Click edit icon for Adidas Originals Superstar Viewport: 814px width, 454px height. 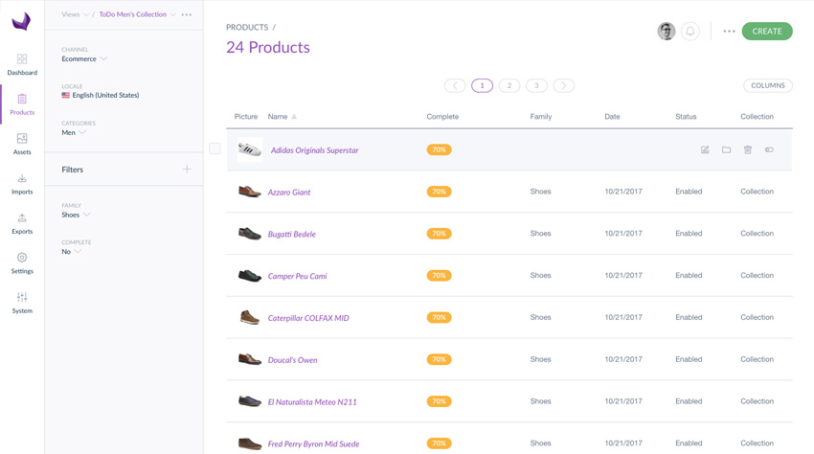705,149
